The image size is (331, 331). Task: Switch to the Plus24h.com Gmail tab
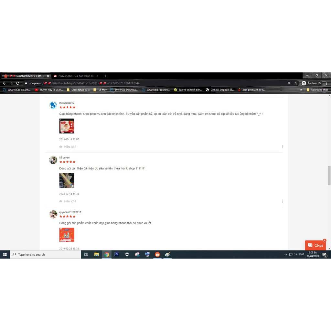pyautogui.click(x=76, y=76)
